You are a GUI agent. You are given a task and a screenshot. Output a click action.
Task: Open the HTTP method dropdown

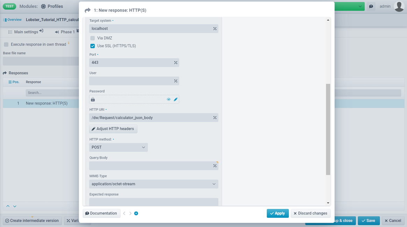(118, 147)
